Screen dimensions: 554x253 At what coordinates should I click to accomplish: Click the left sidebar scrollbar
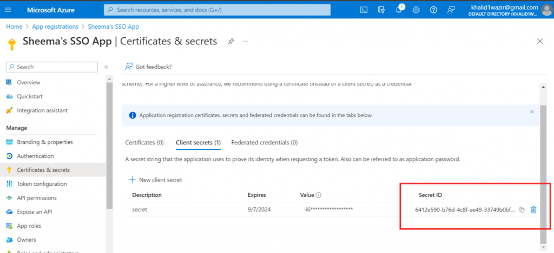[109, 145]
